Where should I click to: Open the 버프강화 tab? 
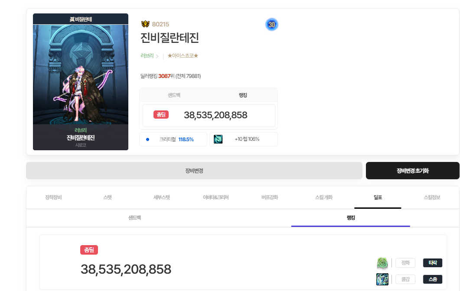tap(270, 197)
